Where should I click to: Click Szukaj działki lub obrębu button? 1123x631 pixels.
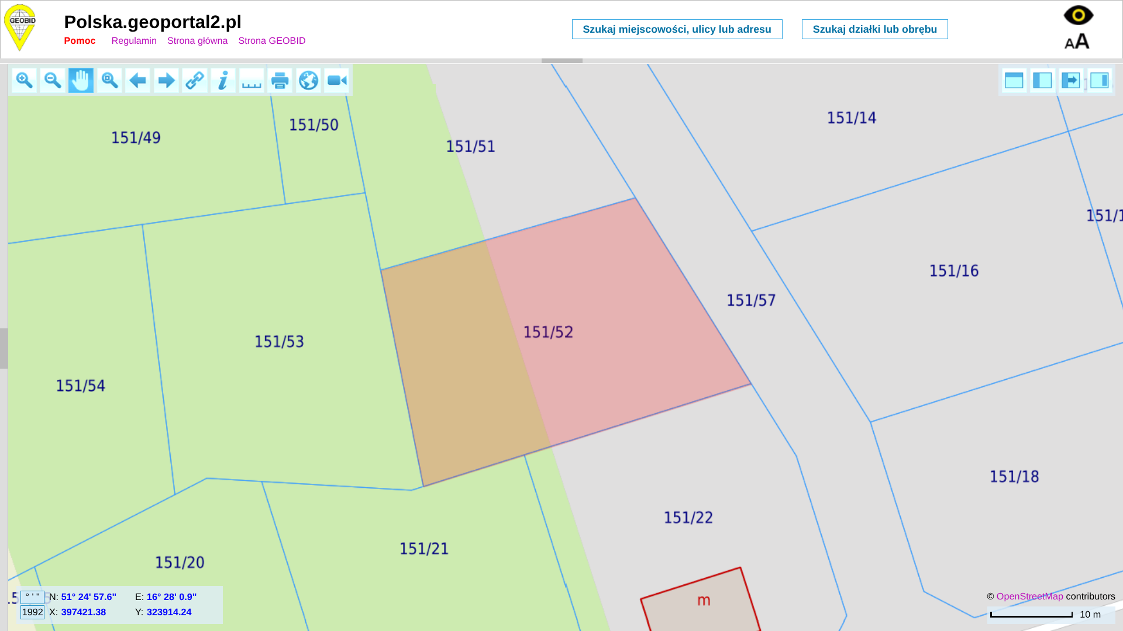coord(874,29)
